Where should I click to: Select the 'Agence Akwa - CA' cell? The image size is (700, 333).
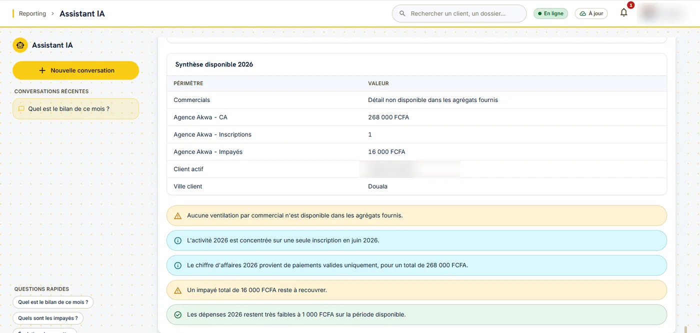coord(200,117)
